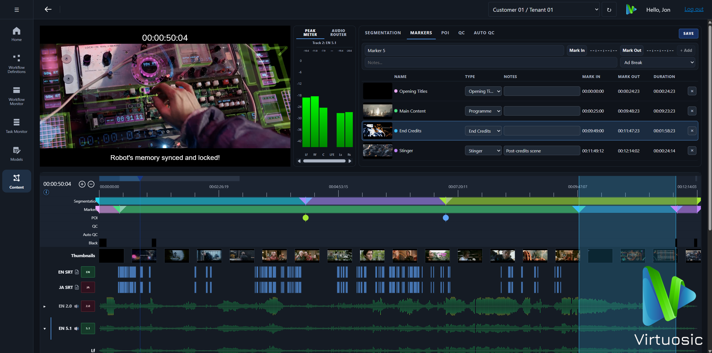Click the Mark Out button
Screen dimensions: 712x353
click(632, 50)
